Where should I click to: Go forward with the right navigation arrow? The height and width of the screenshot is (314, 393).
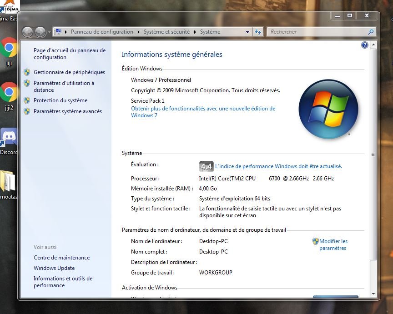point(40,32)
